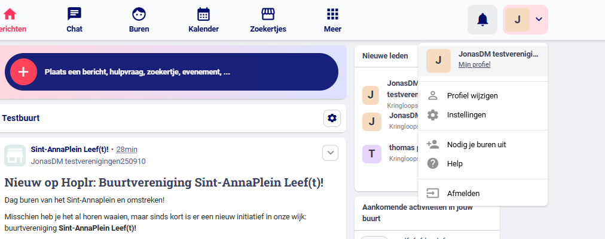Open the Kalender calendar icon

click(x=203, y=14)
